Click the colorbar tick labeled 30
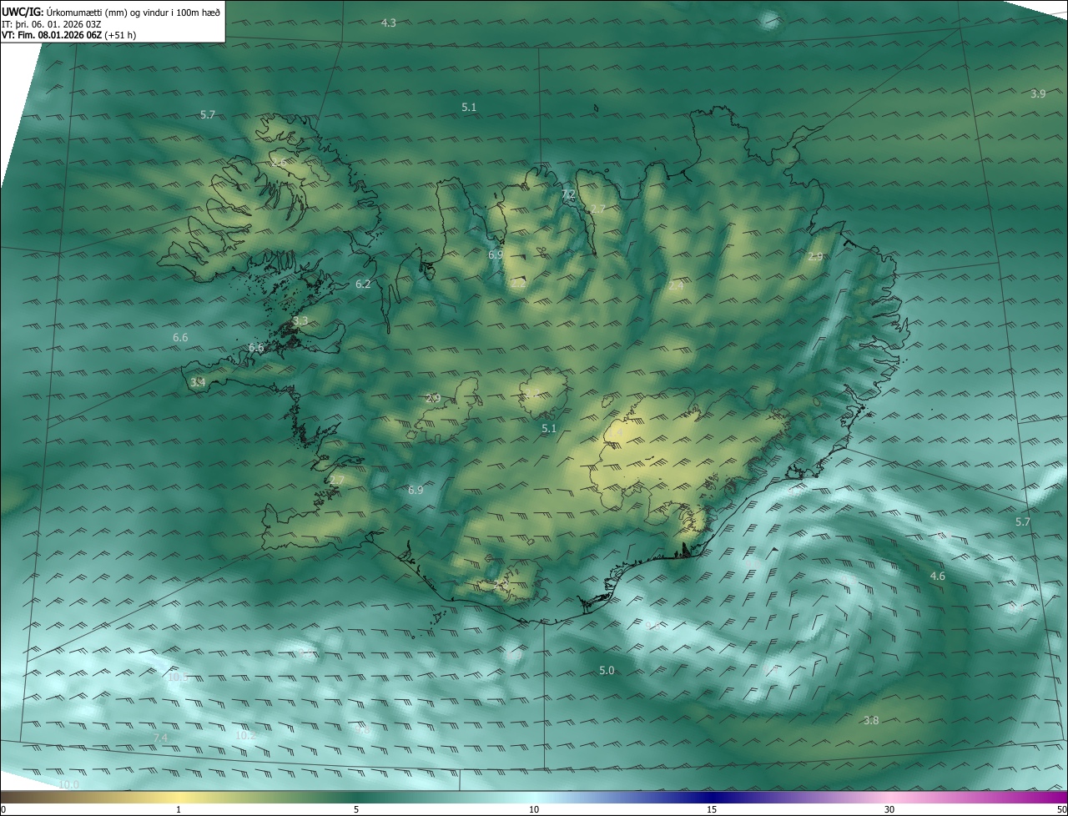 [889, 809]
